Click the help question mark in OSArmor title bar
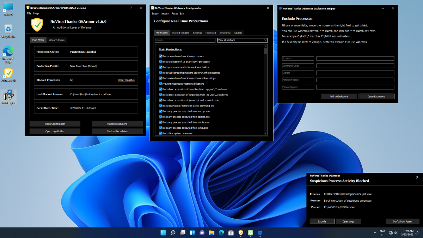 click(131, 7)
